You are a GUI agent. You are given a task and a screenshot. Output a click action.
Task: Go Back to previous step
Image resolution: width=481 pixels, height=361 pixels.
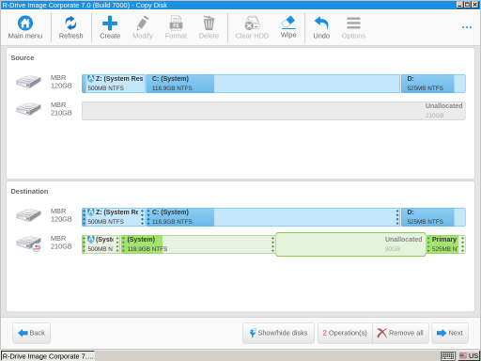tap(31, 333)
